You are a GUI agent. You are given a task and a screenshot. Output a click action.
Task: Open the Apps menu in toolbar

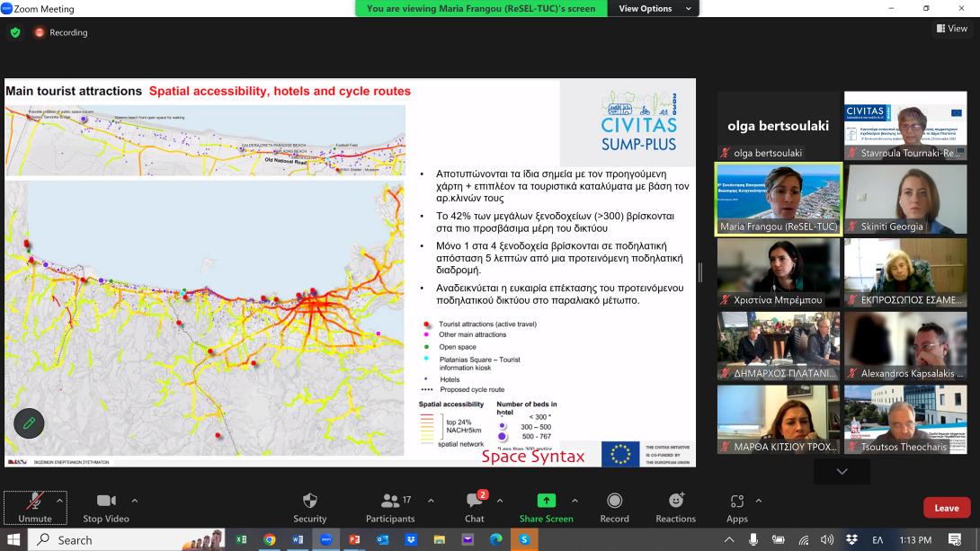point(736,501)
